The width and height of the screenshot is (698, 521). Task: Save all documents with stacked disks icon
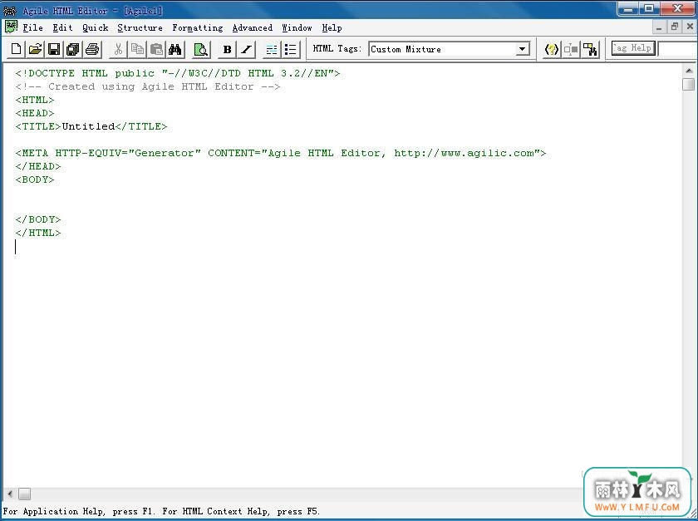point(73,49)
